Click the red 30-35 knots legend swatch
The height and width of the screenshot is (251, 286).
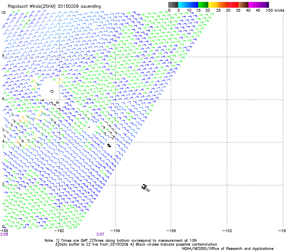pyautogui.click(x=233, y=5)
